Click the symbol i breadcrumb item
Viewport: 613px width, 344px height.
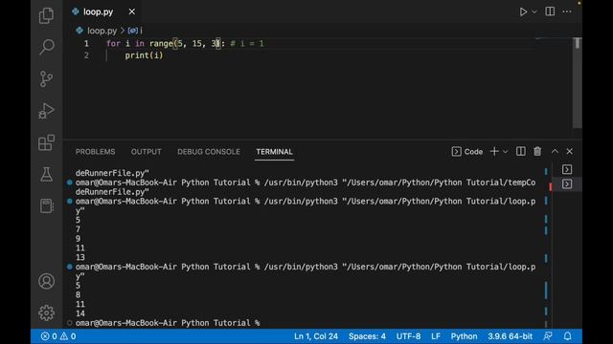[x=135, y=31]
